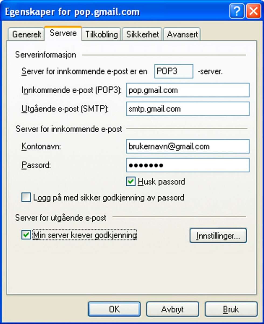264x324 pixels.
Task: Open outgoing server Innstillinger button
Action: [218, 236]
